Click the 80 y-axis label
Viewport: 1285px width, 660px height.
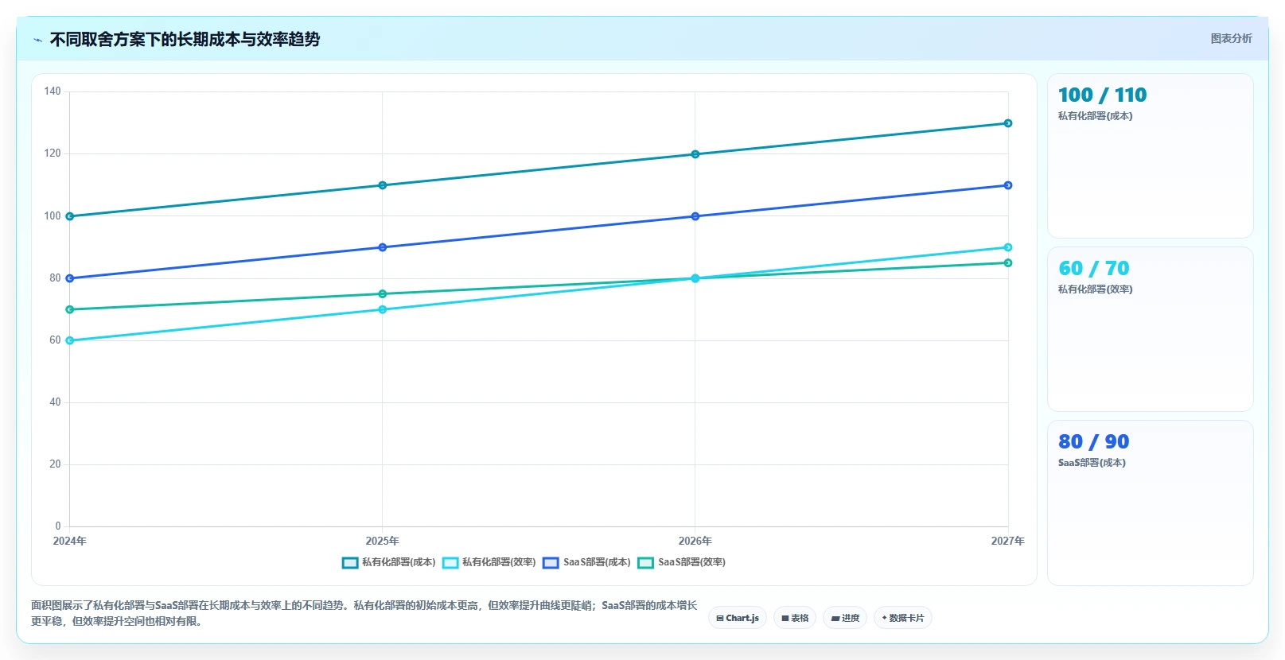(55, 278)
